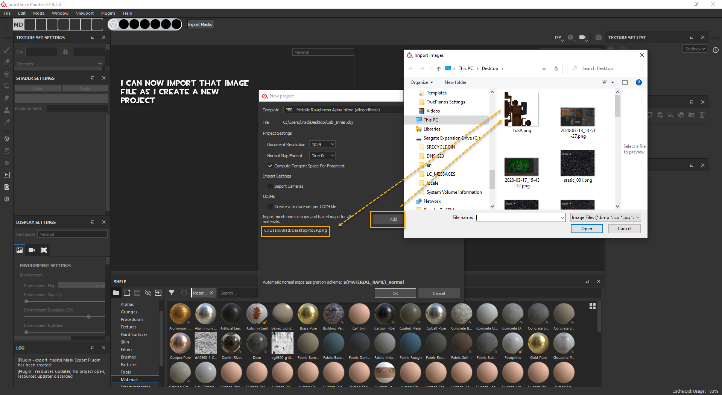Click the viewport frame icon in Display Settings
This screenshot has width=722, height=395.
coord(44,250)
